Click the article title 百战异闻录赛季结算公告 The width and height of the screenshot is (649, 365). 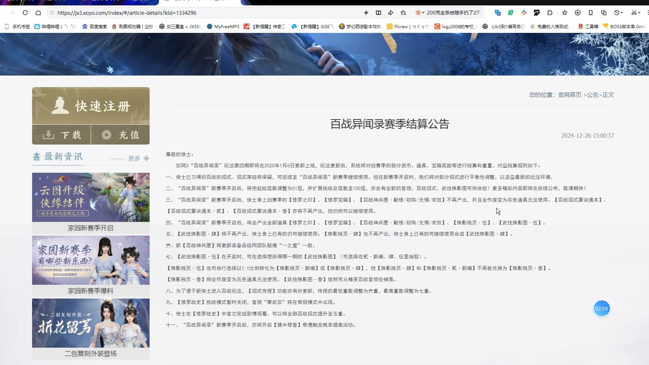390,124
